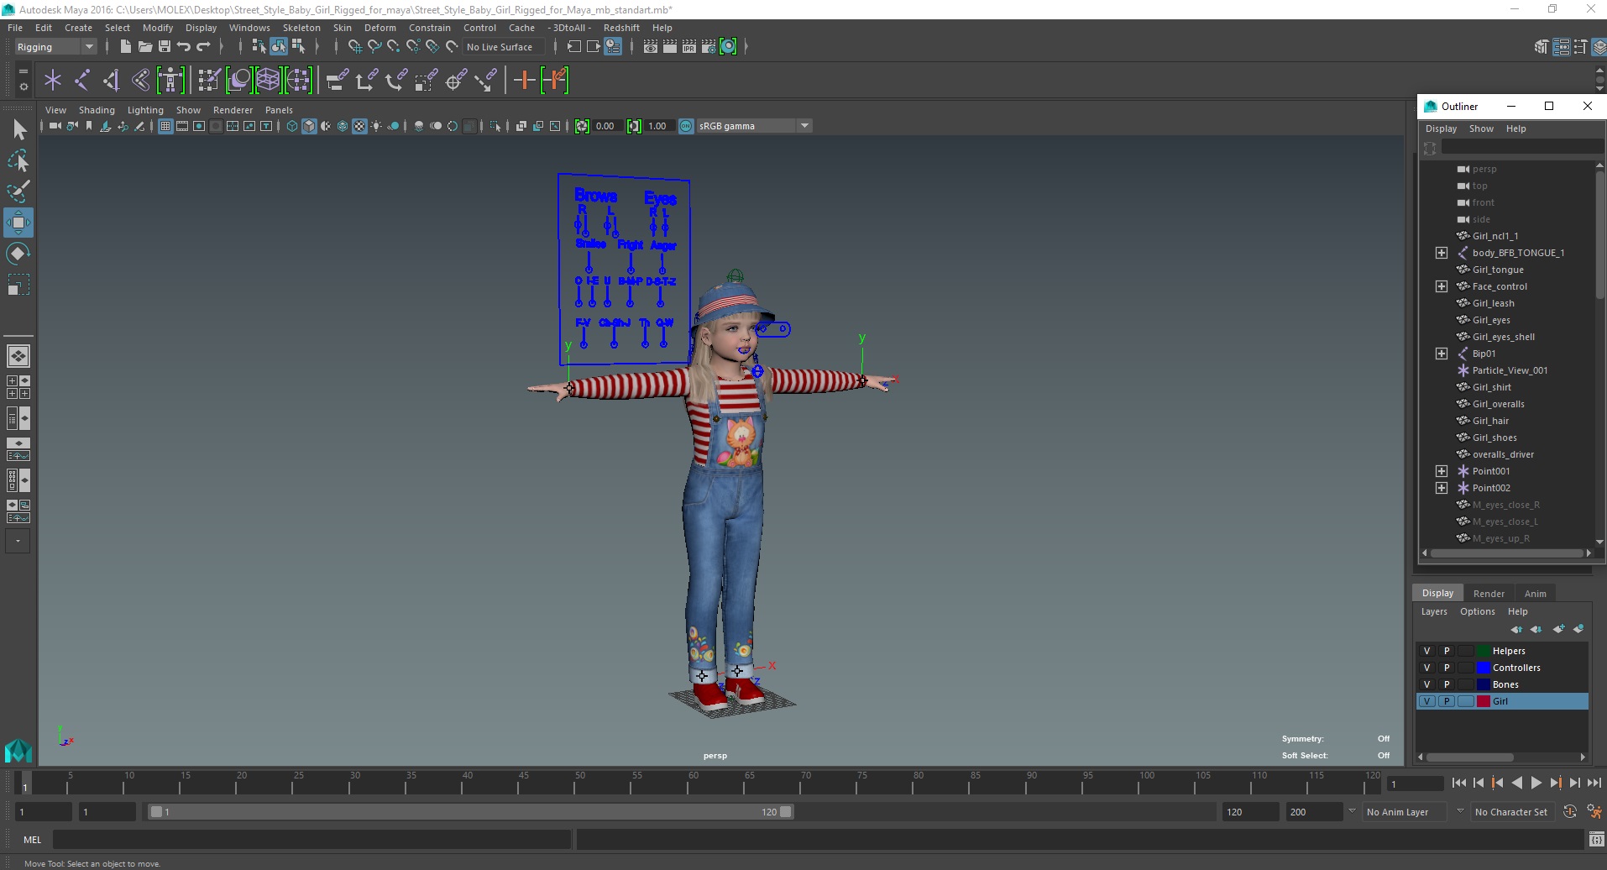Toggle the viewport grid icon
The height and width of the screenshot is (870, 1607).
click(165, 126)
